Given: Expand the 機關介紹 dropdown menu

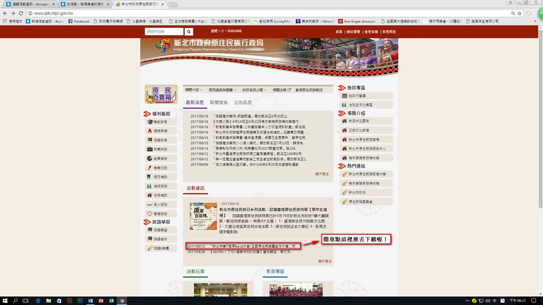Looking at the screenshot, I should tap(193, 90).
